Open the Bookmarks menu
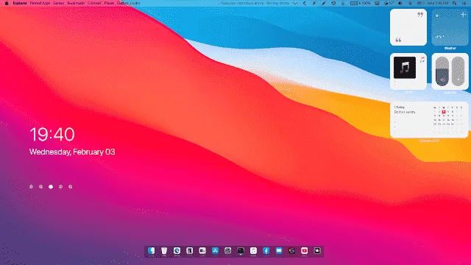Image resolution: width=471 pixels, height=265 pixels. [76, 3]
